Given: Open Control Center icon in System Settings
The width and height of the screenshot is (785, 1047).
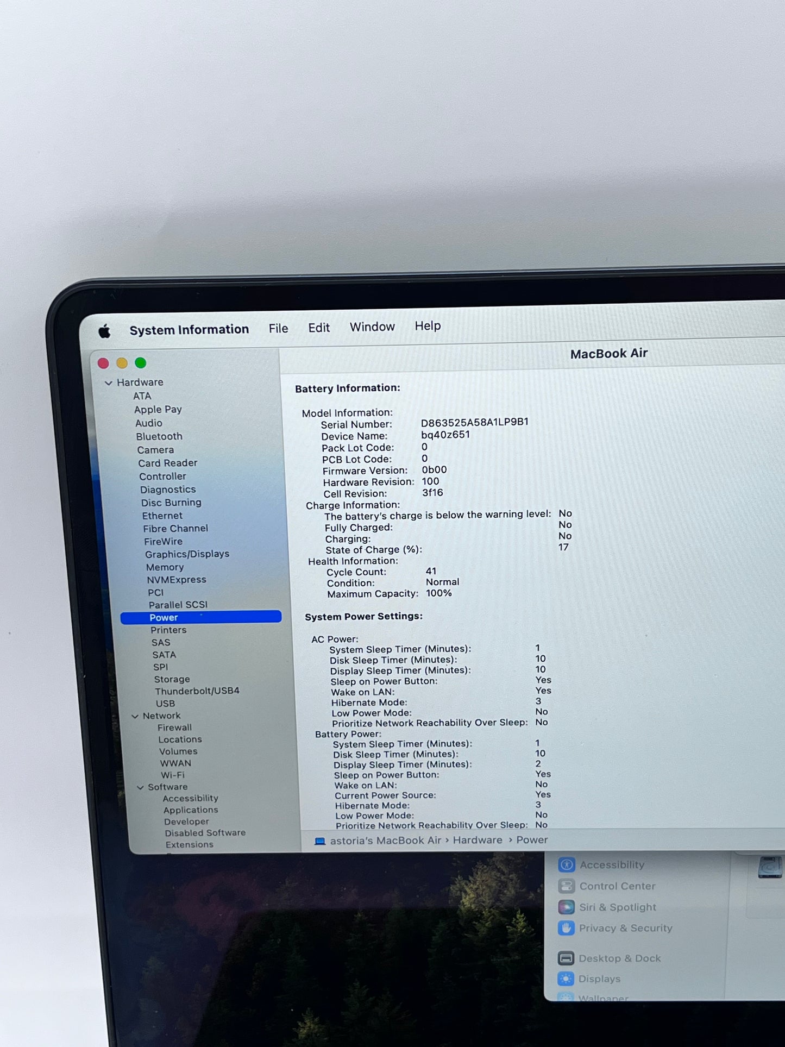Looking at the screenshot, I should tap(567, 886).
